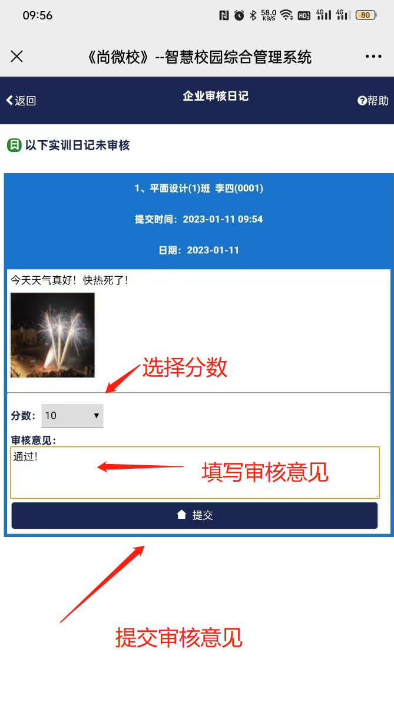Image resolution: width=394 pixels, height=709 pixels.
Task: Tap the back chevron next to 返回
Action: coord(9,101)
